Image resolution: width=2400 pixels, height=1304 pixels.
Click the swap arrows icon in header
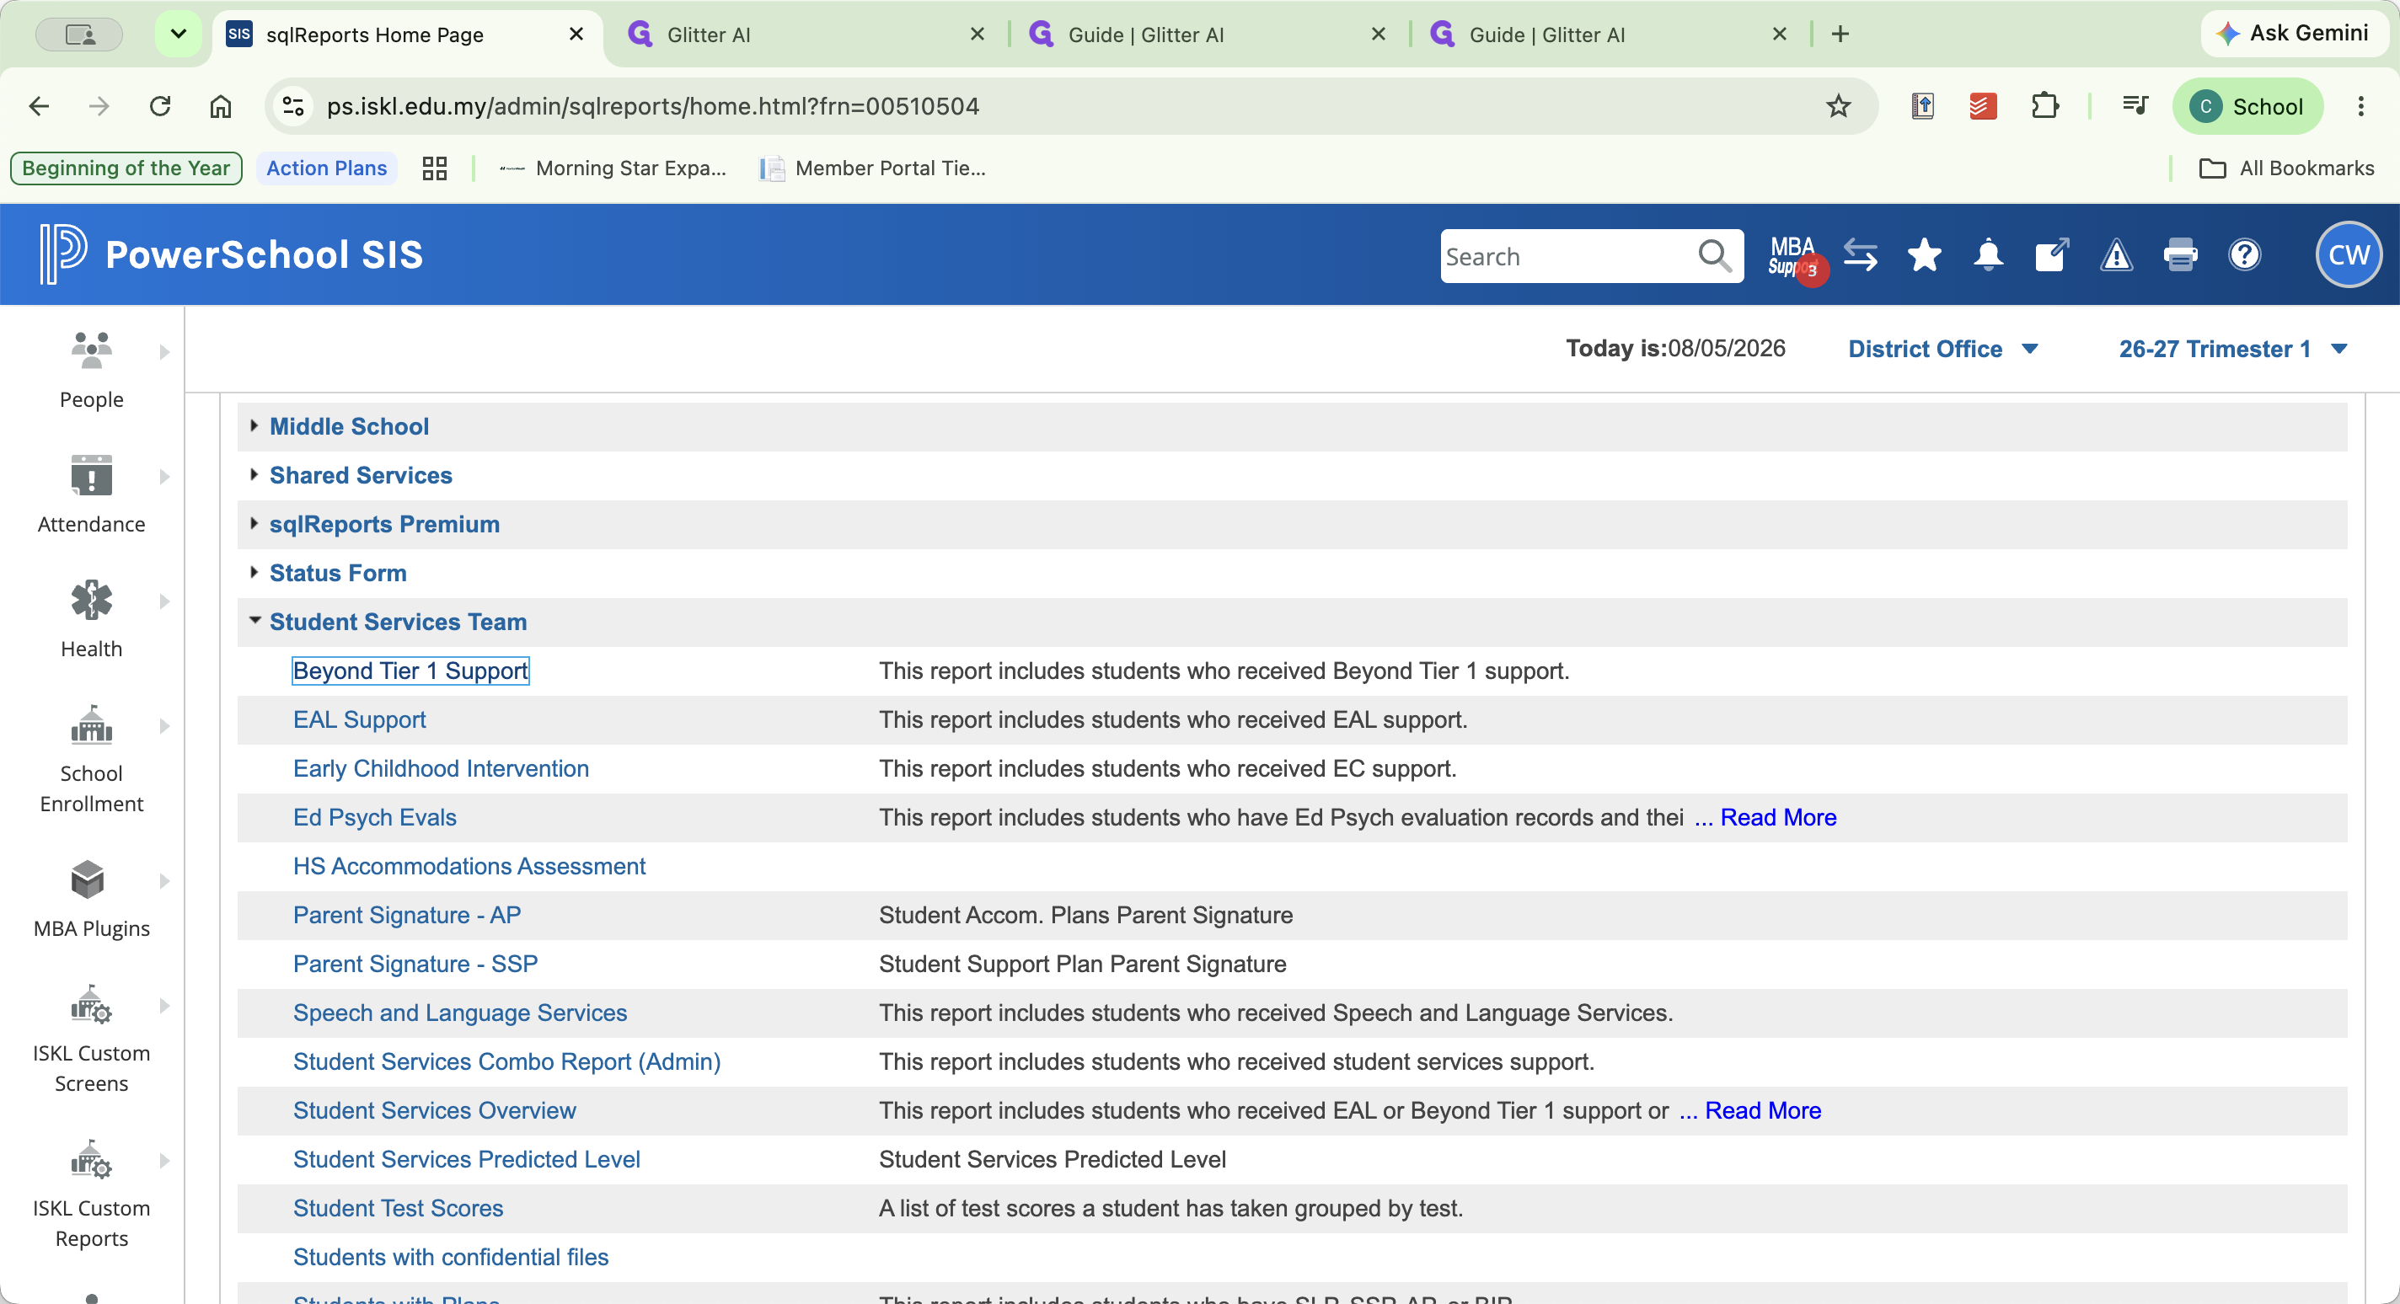click(x=1861, y=255)
